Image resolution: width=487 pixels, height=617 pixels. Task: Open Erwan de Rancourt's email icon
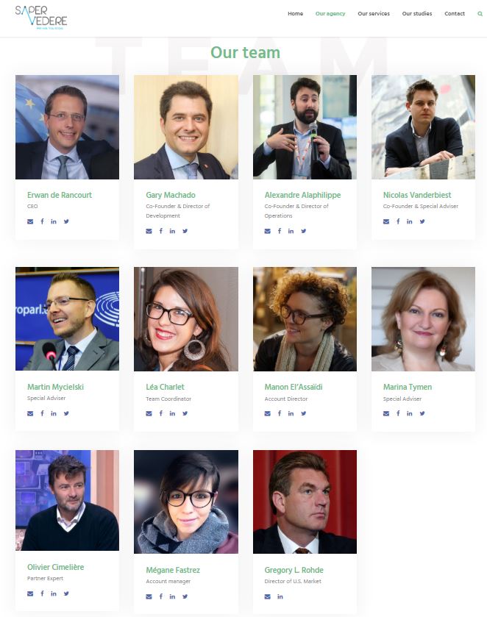tap(30, 221)
